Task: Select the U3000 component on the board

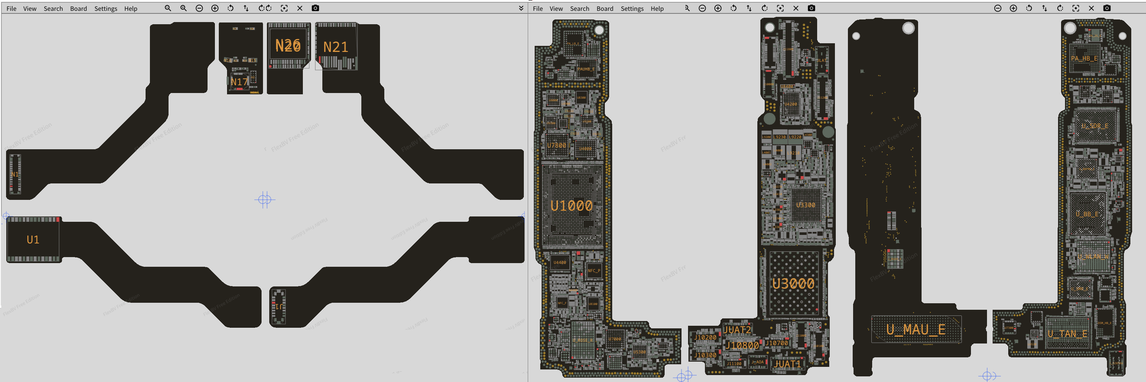Action: click(793, 283)
